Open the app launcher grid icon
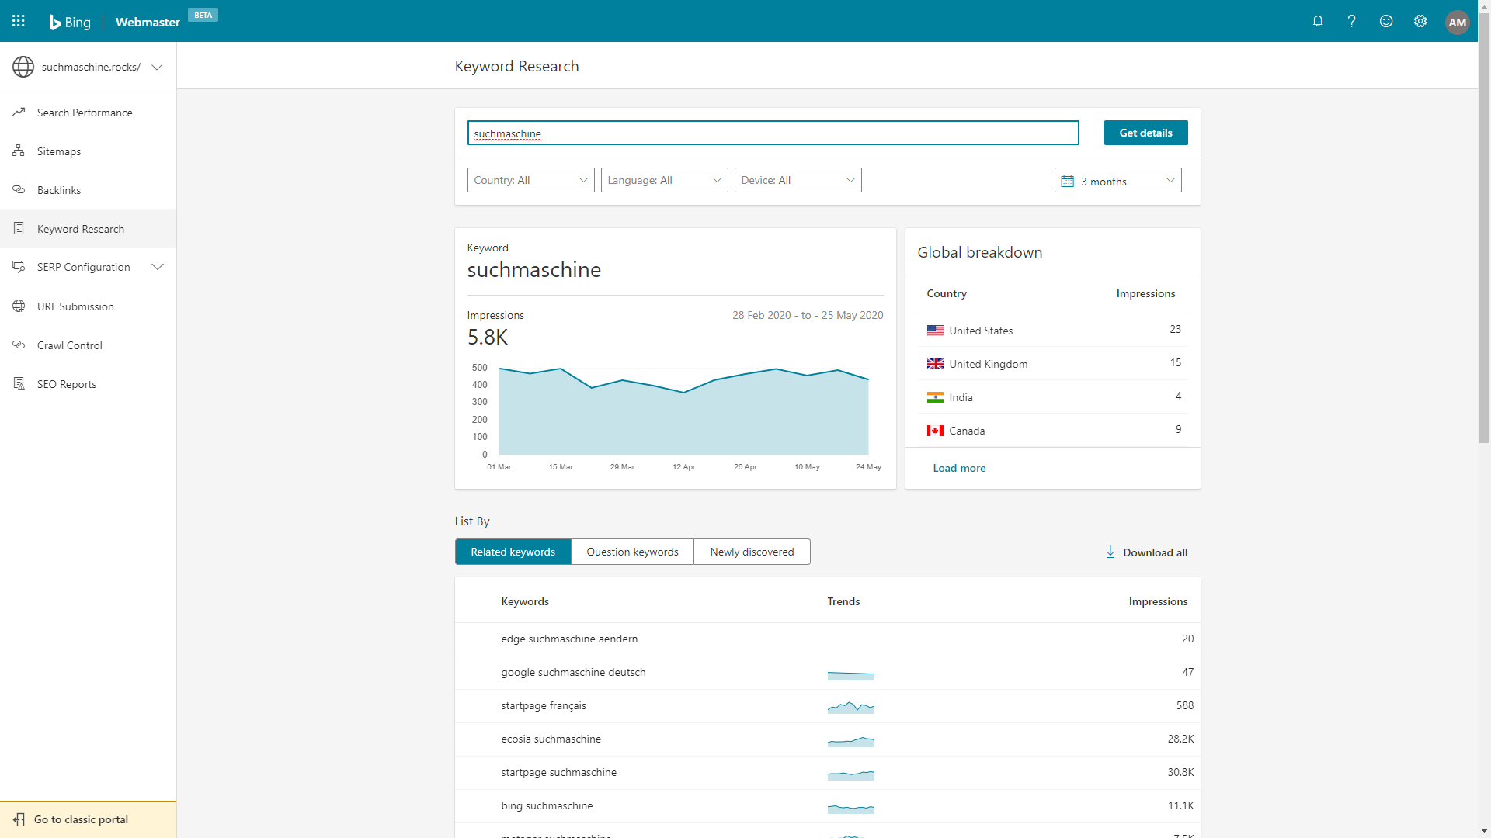 (x=19, y=21)
